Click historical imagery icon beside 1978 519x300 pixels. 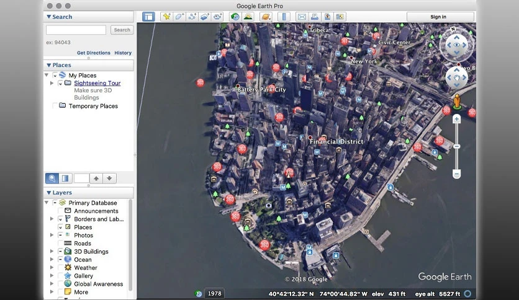[x=198, y=293]
